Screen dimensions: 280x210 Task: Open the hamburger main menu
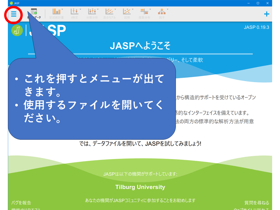[14, 14]
